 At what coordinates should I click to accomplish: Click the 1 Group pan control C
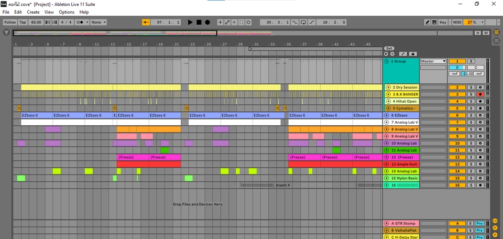pyautogui.click(x=475, y=68)
